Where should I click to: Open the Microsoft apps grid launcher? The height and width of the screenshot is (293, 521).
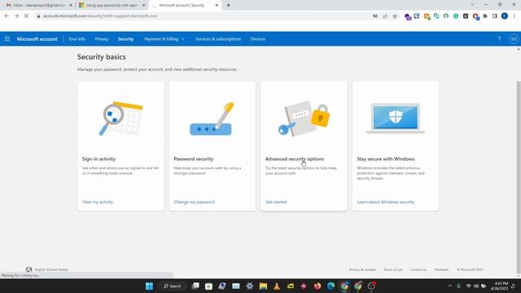point(7,39)
